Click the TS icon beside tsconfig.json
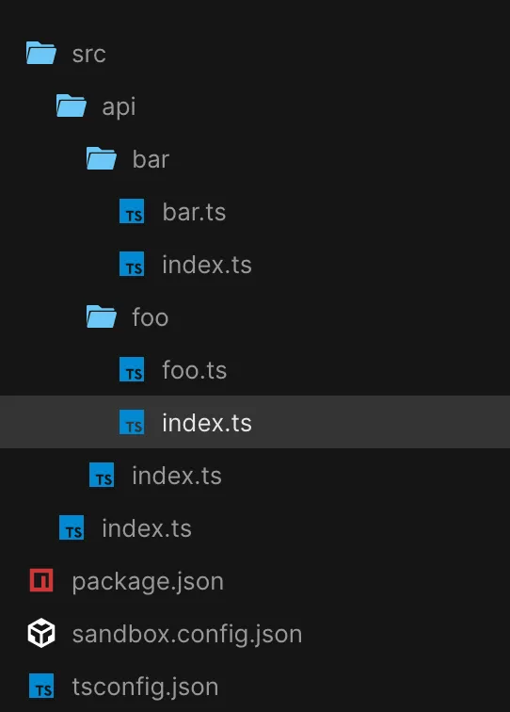Screen dimensions: 510x712 tap(41, 686)
